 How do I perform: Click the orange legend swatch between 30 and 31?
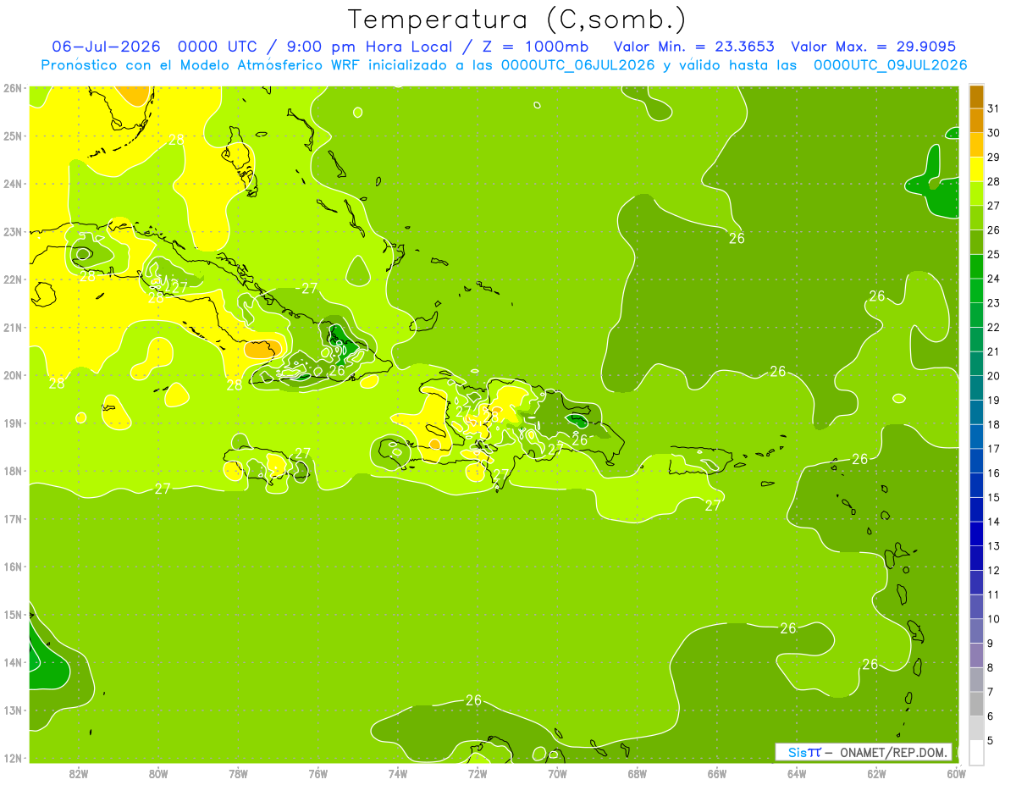(x=976, y=121)
